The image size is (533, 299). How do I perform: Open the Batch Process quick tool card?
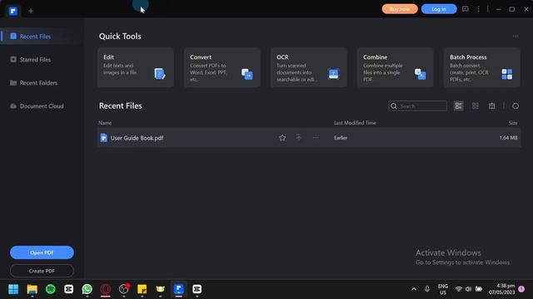point(481,67)
